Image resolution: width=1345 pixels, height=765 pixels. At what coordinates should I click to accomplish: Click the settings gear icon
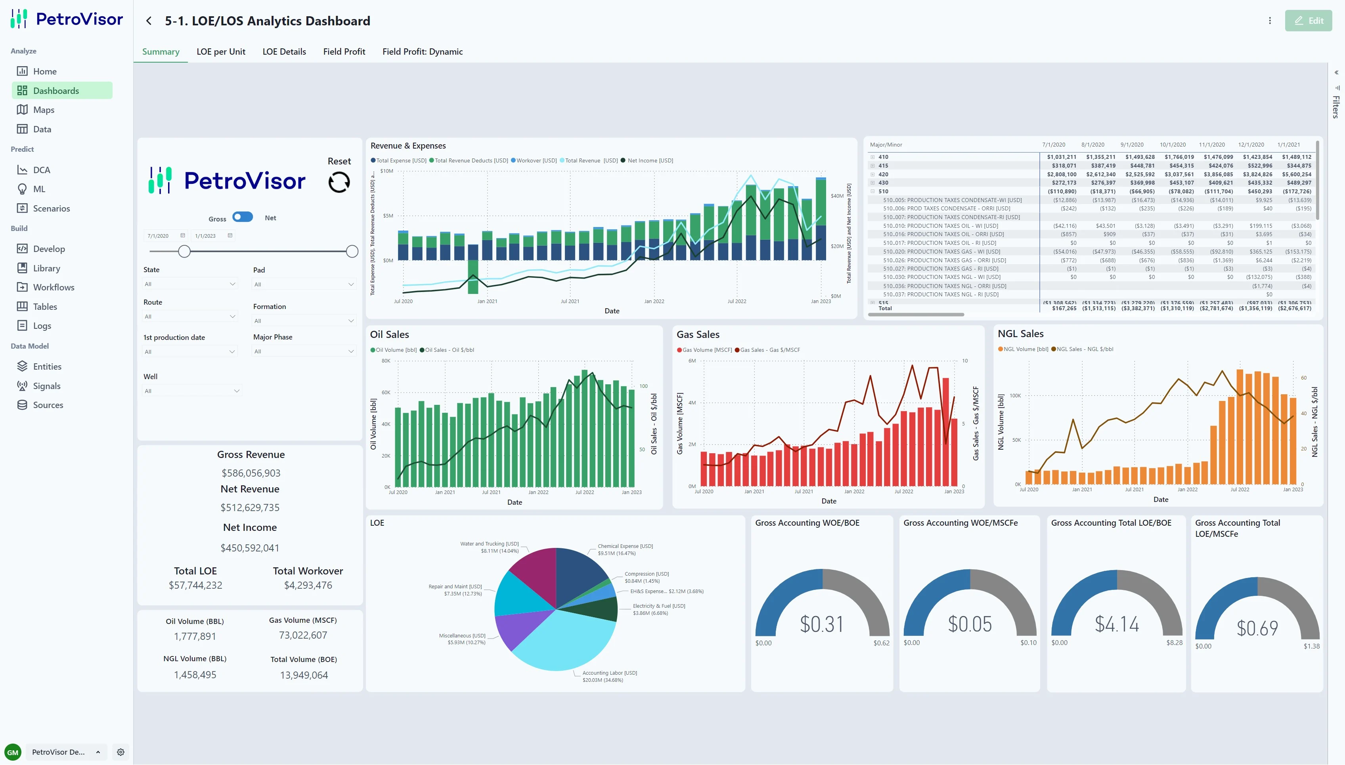click(x=121, y=752)
